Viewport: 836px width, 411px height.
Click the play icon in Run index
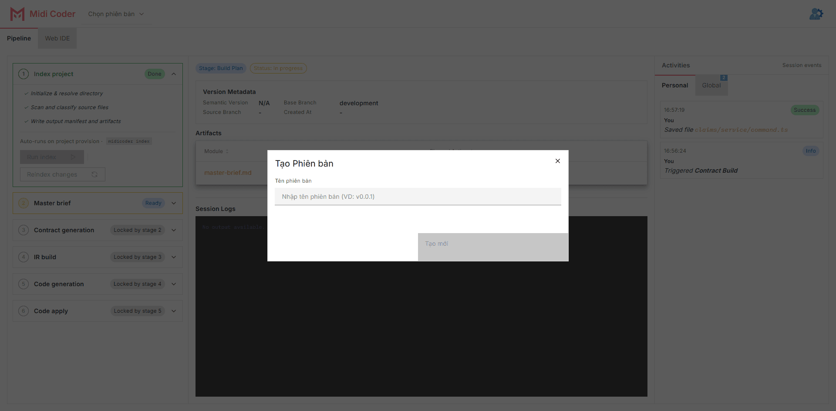(x=73, y=157)
